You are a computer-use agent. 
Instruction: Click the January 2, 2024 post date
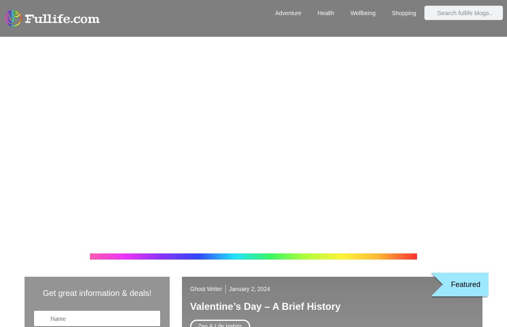click(249, 289)
